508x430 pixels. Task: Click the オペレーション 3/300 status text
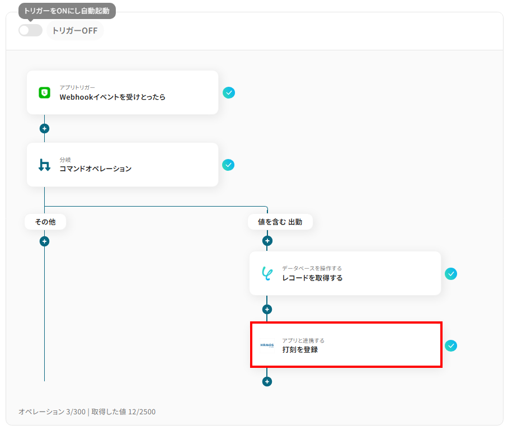(x=52, y=412)
